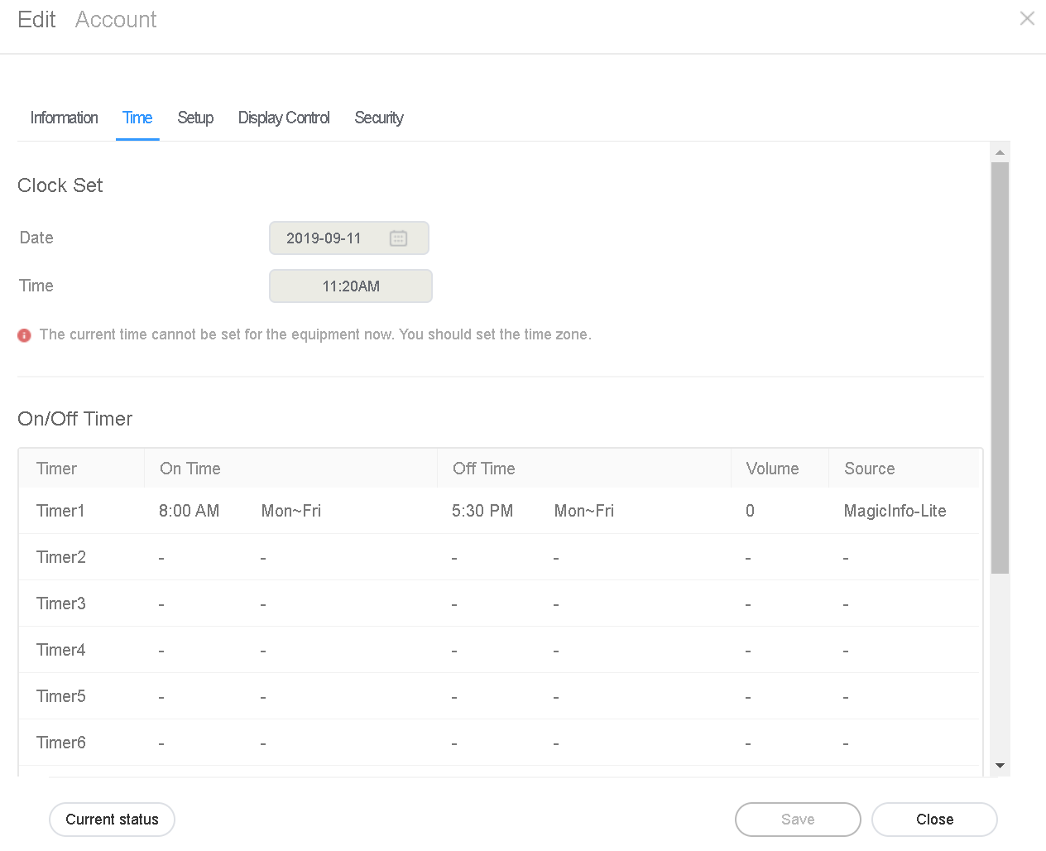Select the Timer2 row label

pyautogui.click(x=61, y=557)
